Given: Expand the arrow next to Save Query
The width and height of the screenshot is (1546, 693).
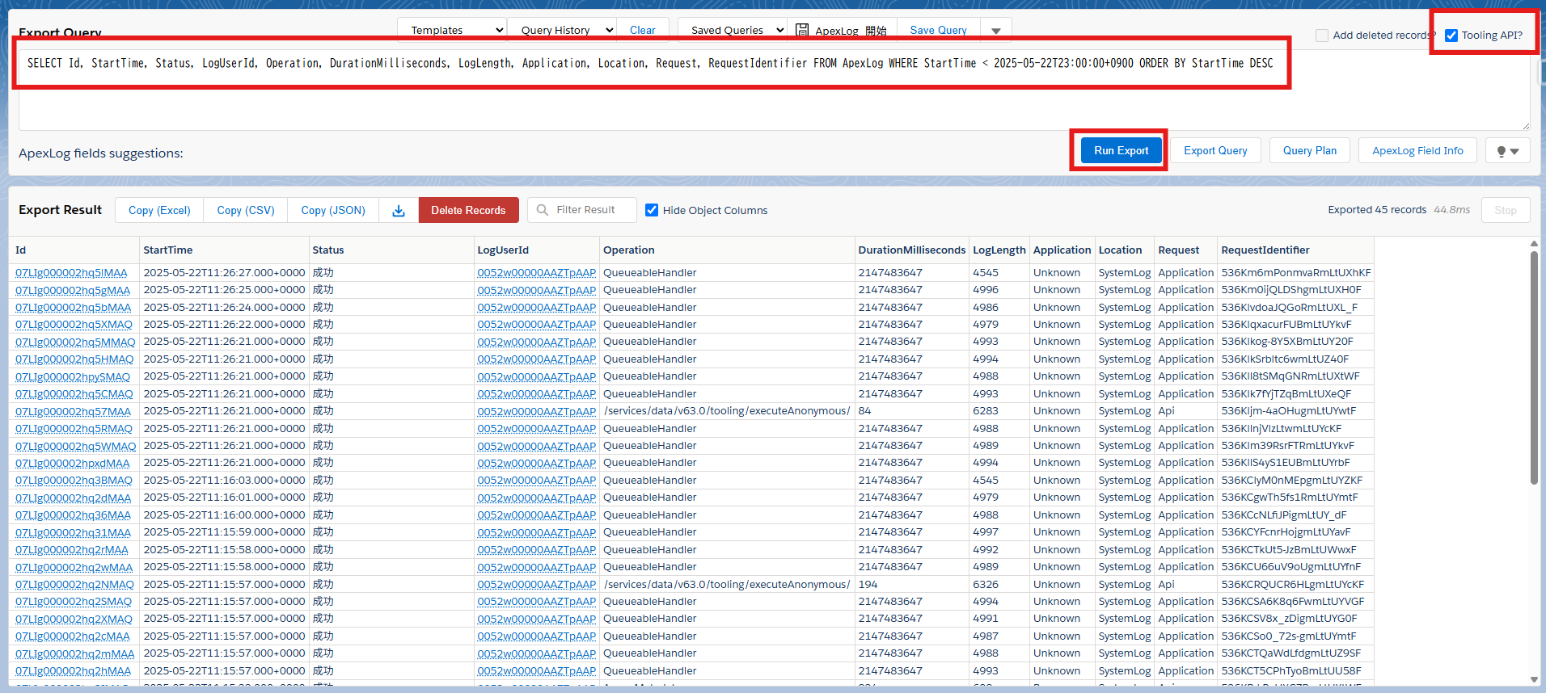Looking at the screenshot, I should pyautogui.click(x=996, y=31).
